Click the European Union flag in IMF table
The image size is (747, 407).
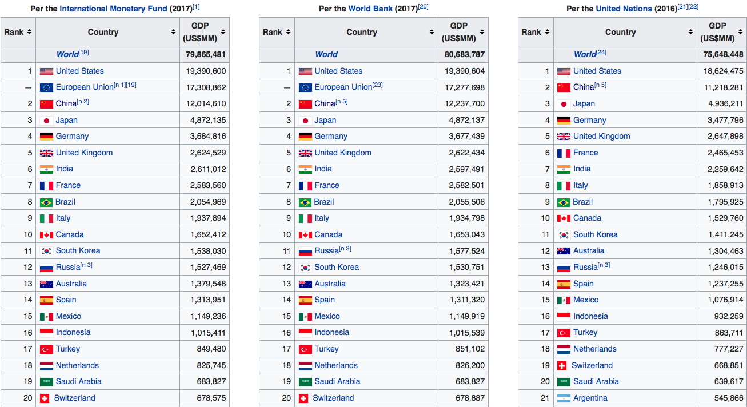[46, 87]
